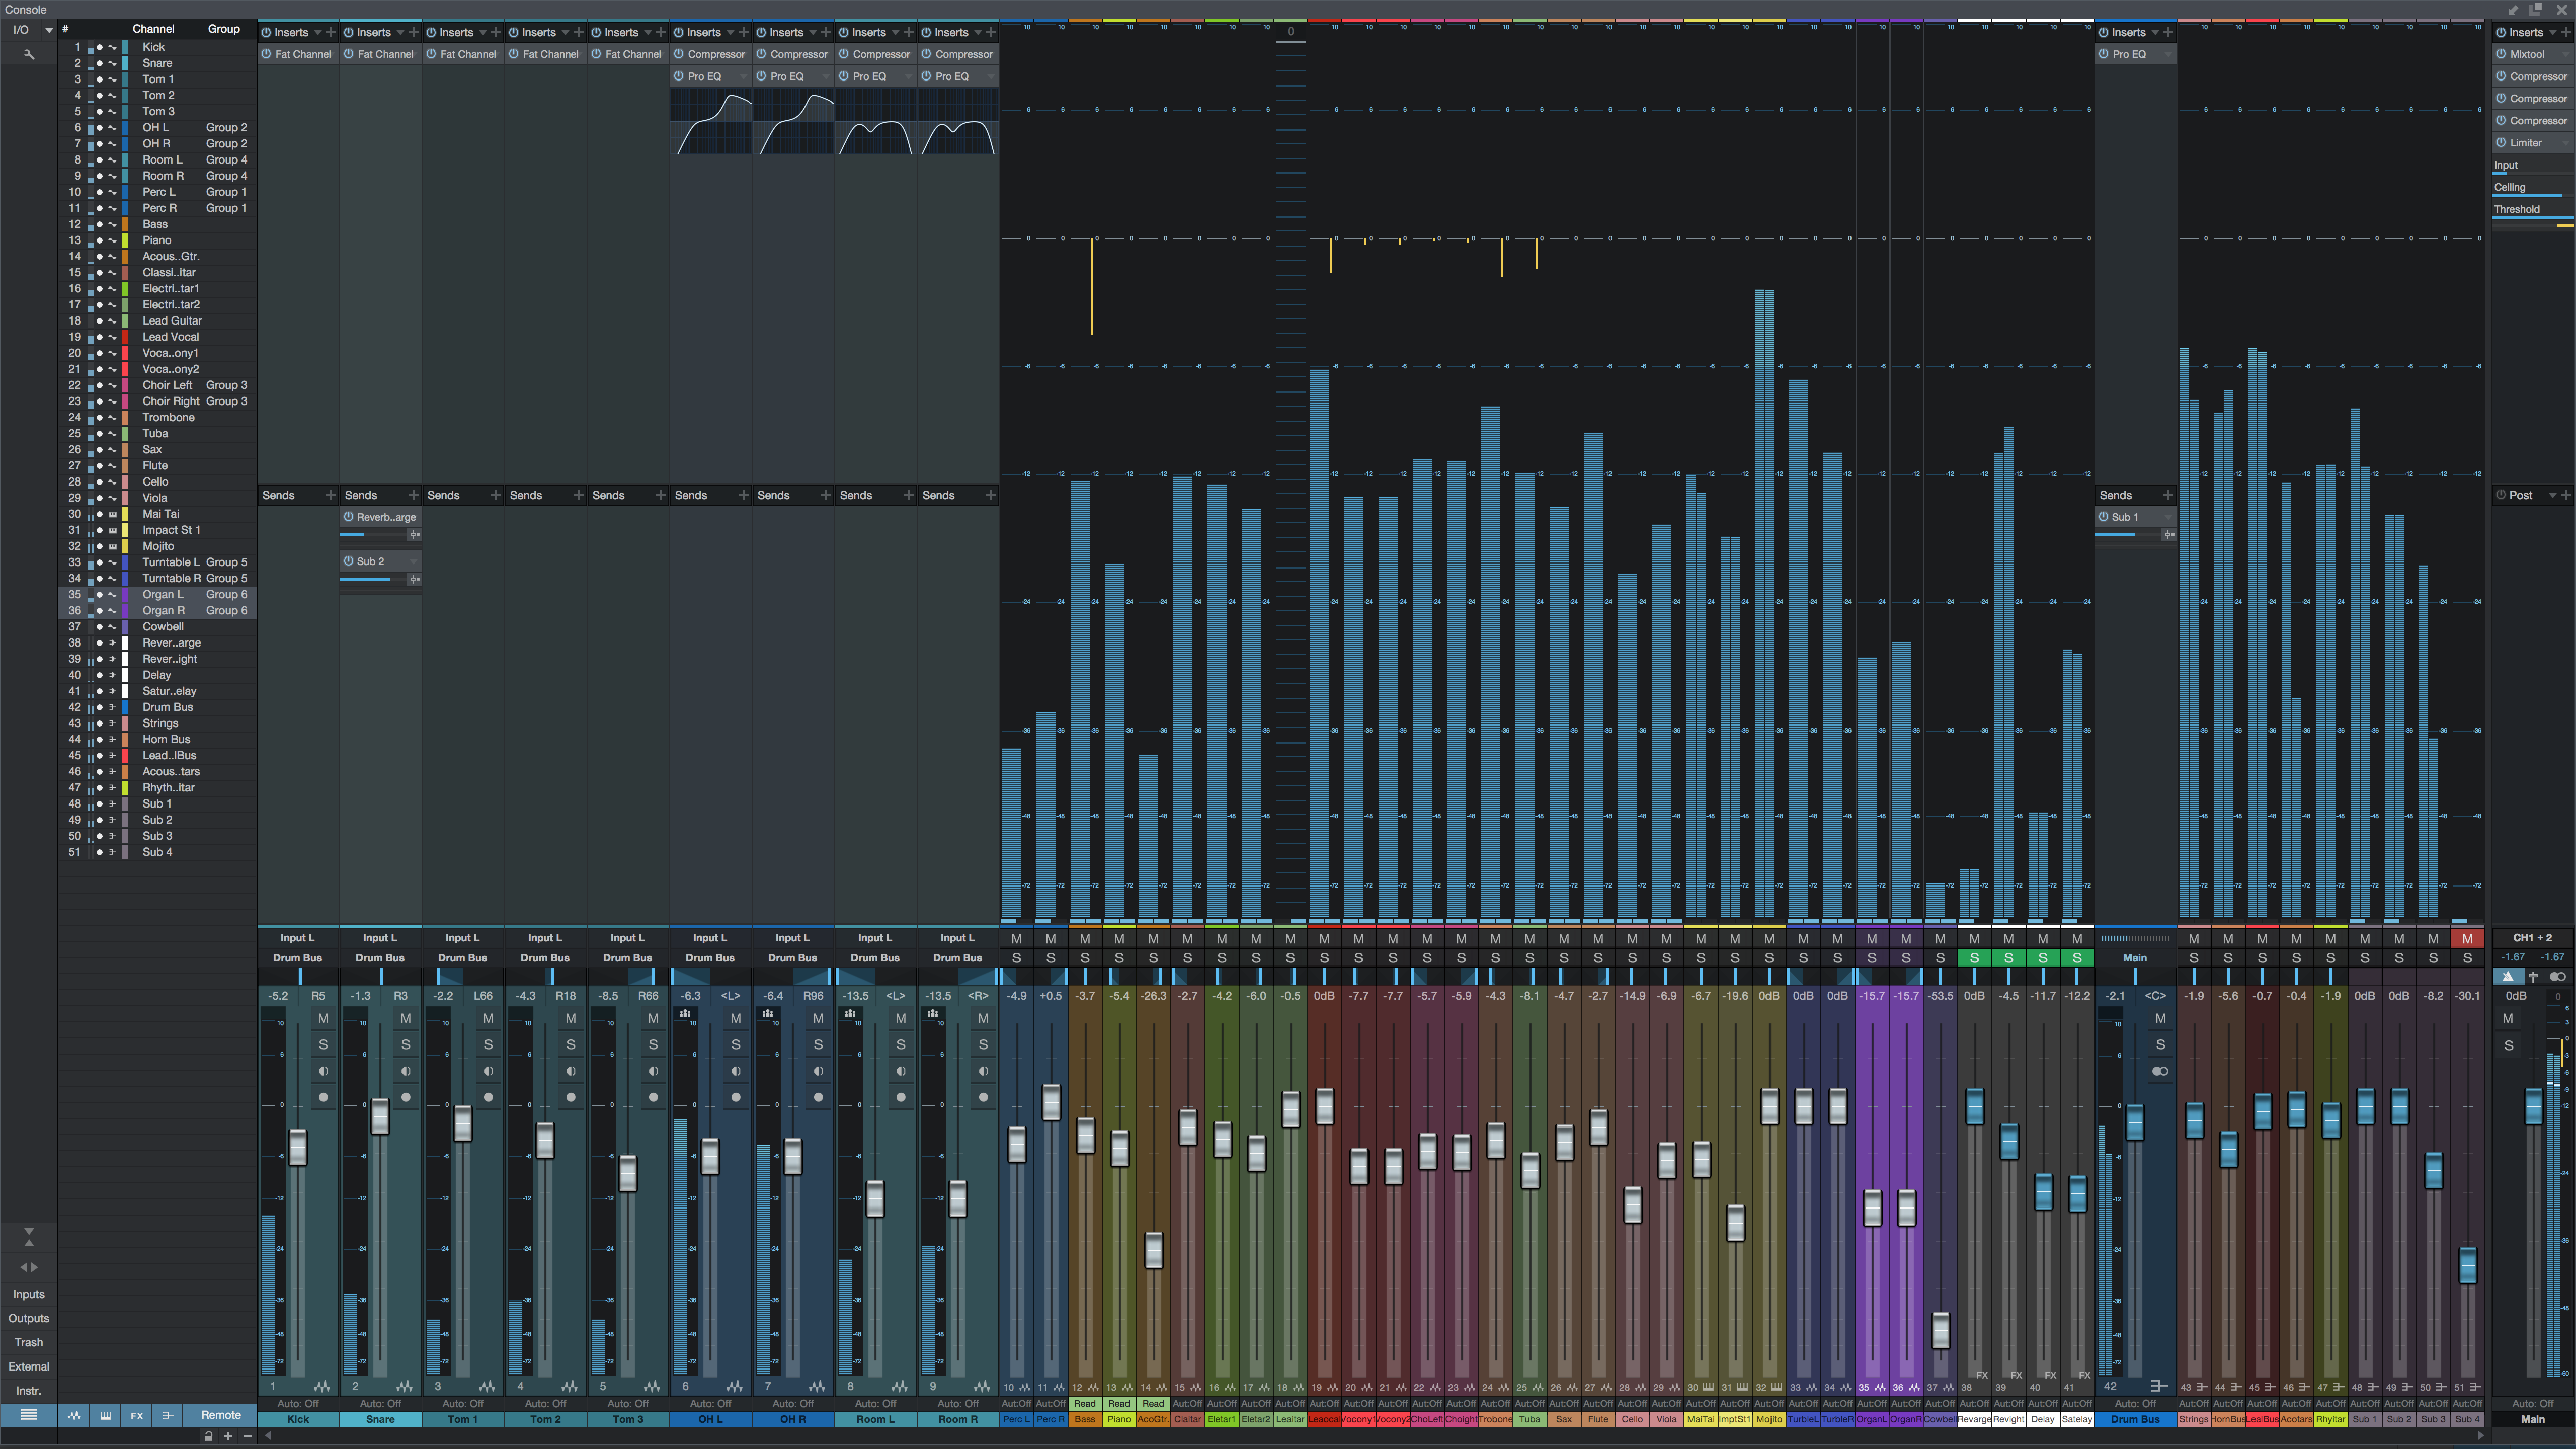
Task: Mute the Kick channel
Action: (322, 1019)
